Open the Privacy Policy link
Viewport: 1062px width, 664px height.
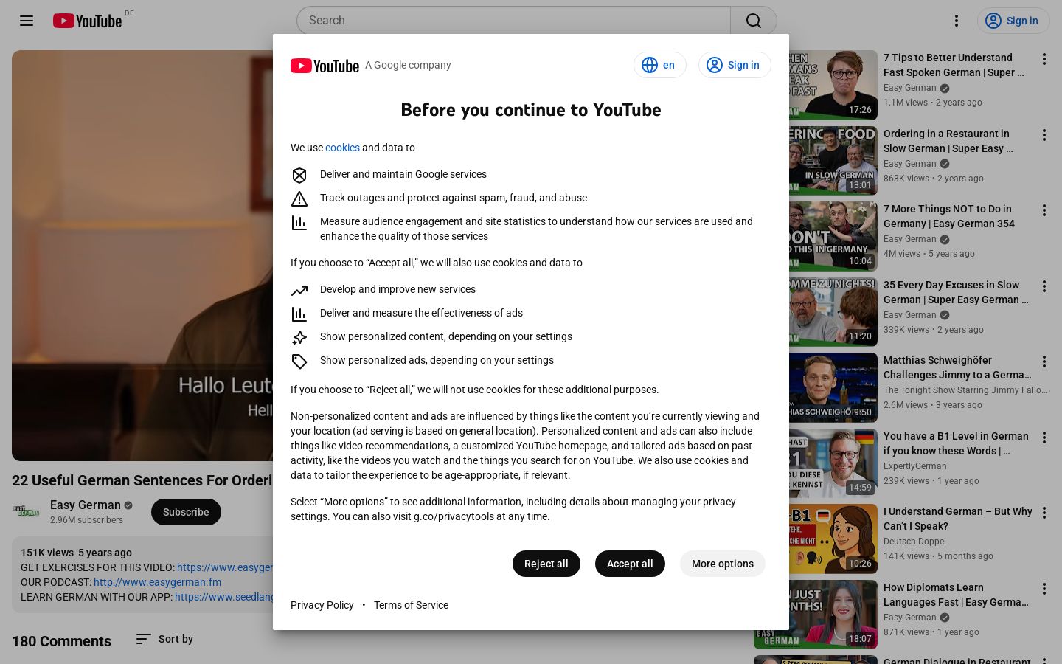pos(322,605)
